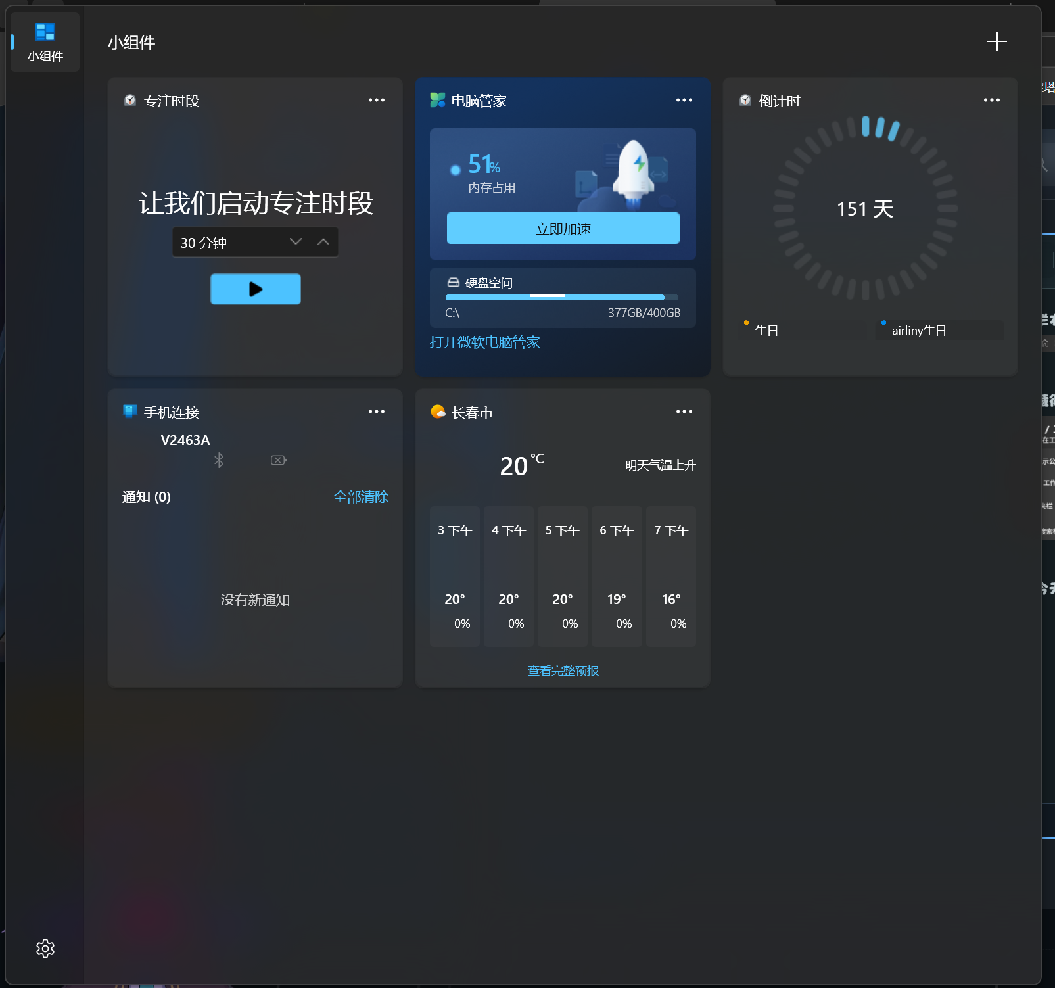Image resolution: width=1055 pixels, height=988 pixels.
Task: Click the 电脑管家 logo icon
Action: coord(438,100)
